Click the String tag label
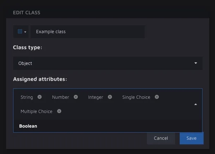This screenshot has height=154, width=215. click(27, 97)
